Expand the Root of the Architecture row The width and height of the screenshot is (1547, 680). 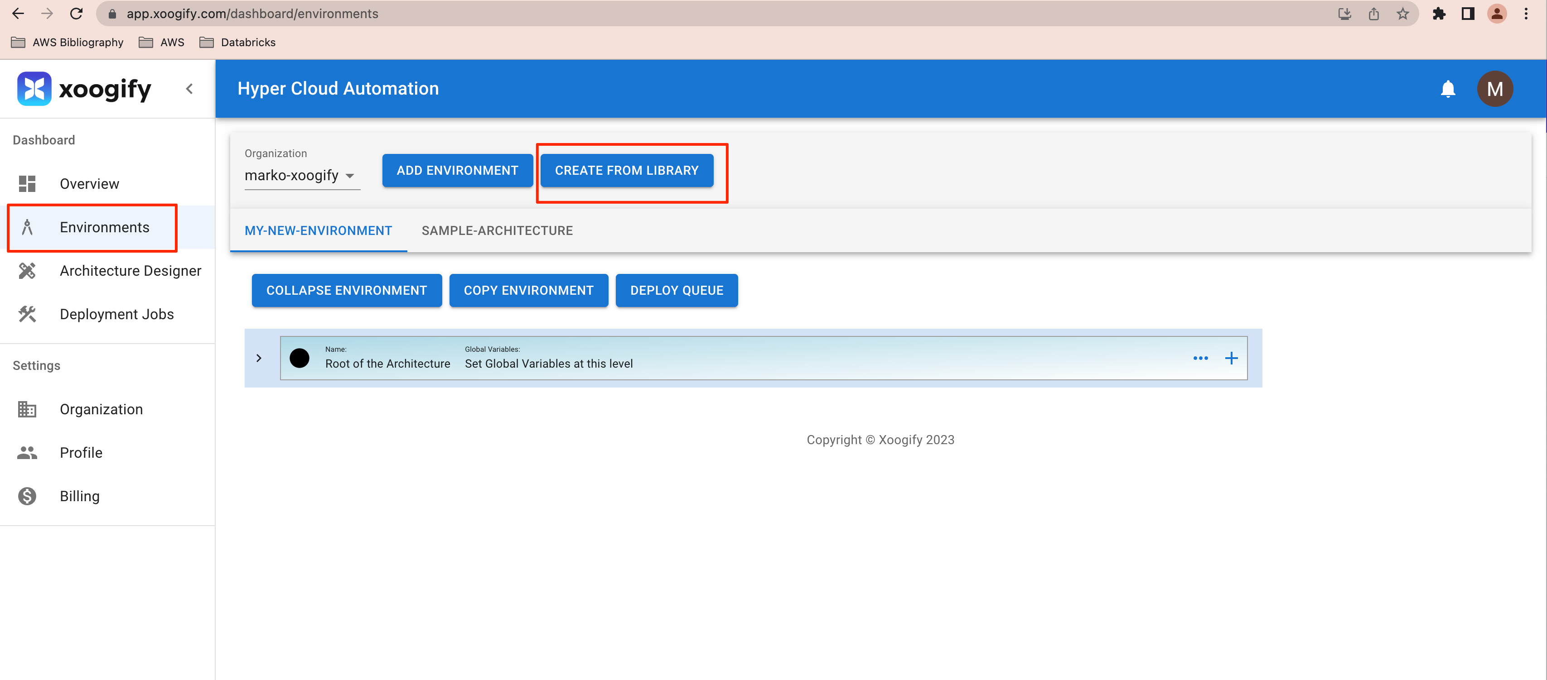tap(259, 358)
